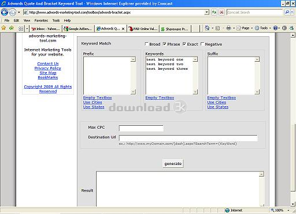296x214 pixels.
Task: Click the Copyright 2009 All Rights Reserved link
Action: pos(48,89)
